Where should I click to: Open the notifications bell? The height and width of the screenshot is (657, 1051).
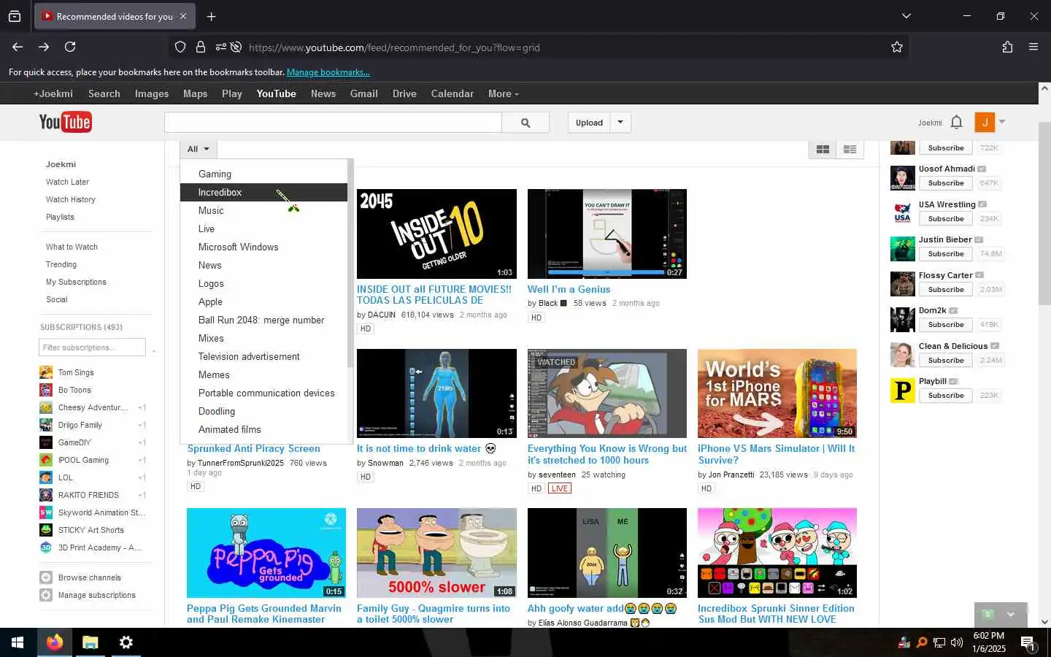tap(956, 122)
